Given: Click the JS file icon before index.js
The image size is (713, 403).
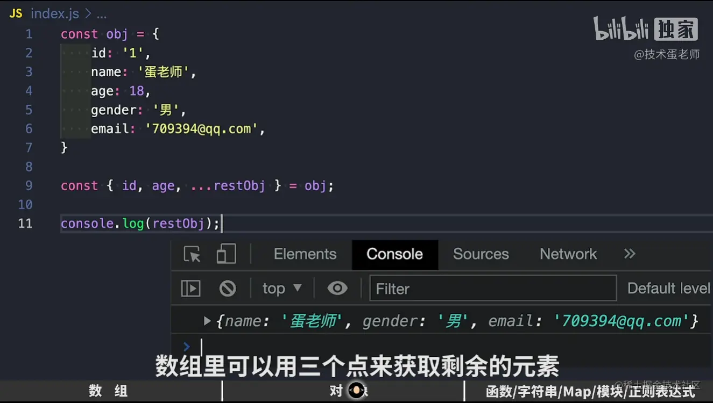Looking at the screenshot, I should [15, 13].
